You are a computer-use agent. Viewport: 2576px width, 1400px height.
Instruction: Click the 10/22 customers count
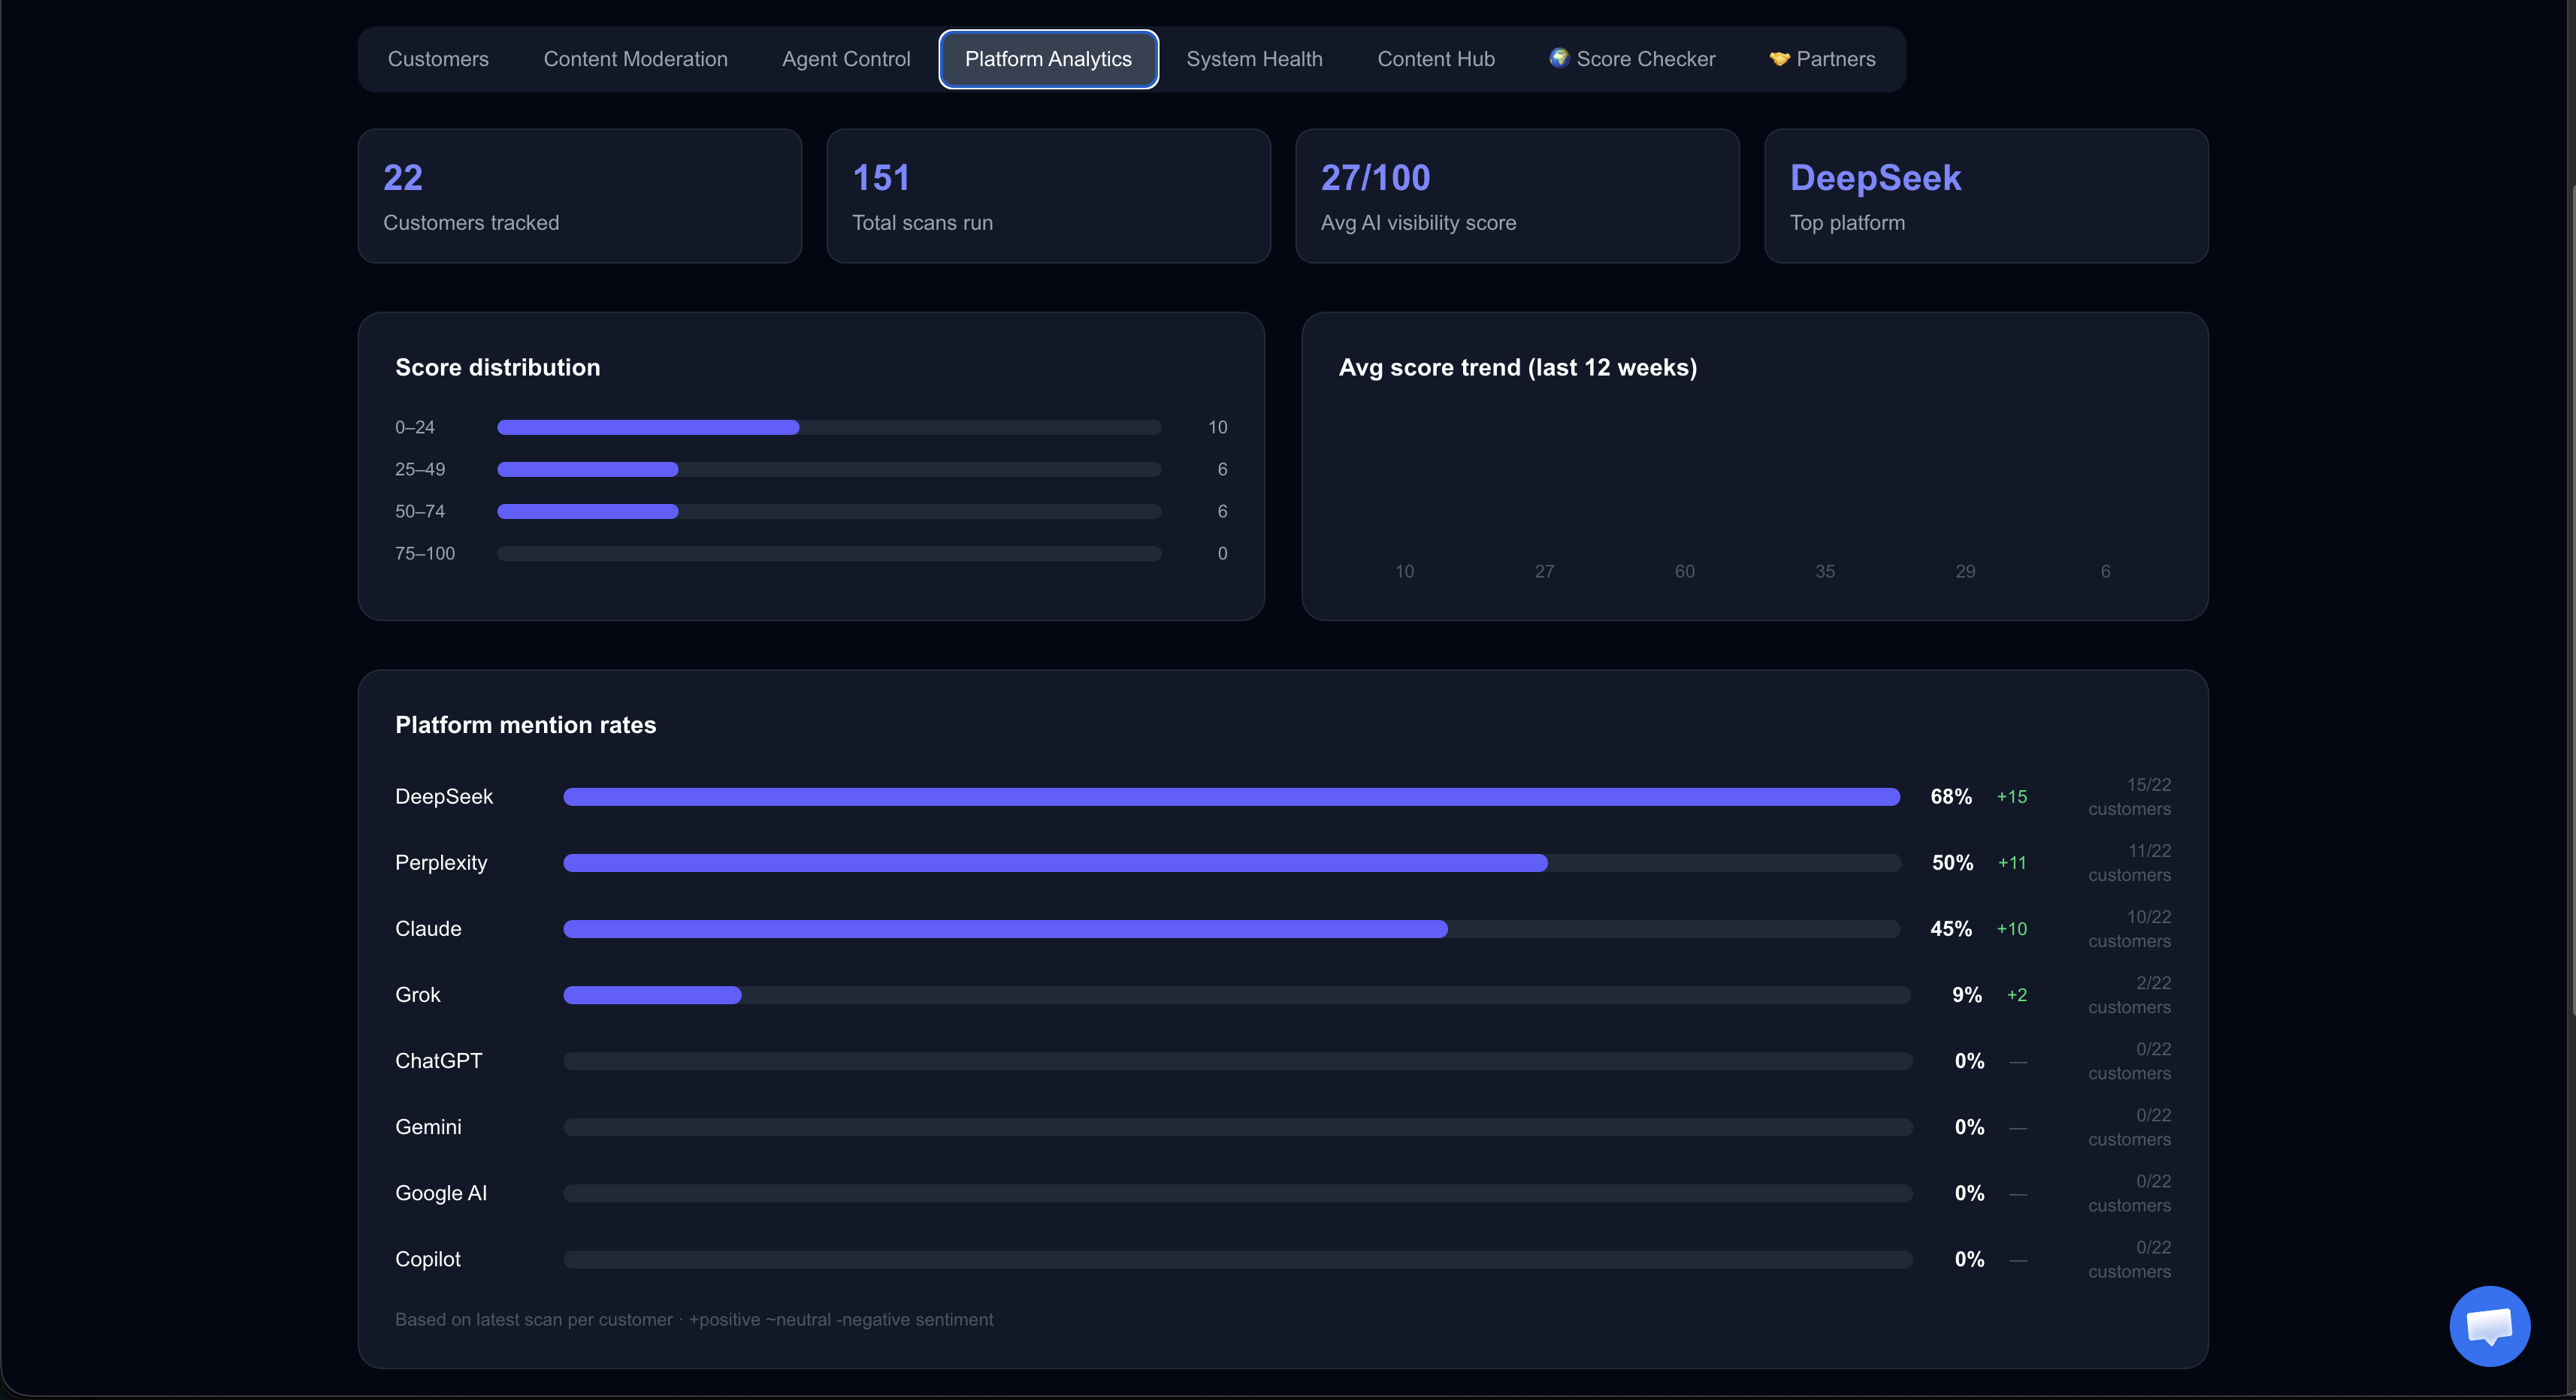2130,929
